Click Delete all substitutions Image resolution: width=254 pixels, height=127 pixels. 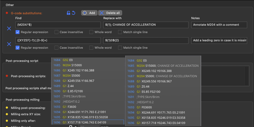110,13
